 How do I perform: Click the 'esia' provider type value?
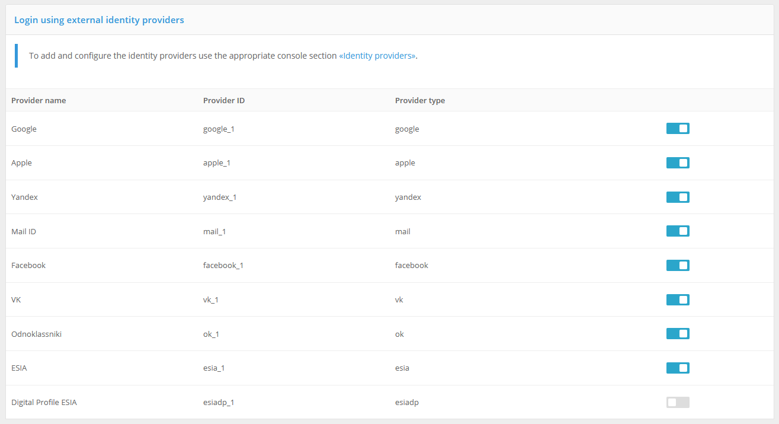(402, 368)
